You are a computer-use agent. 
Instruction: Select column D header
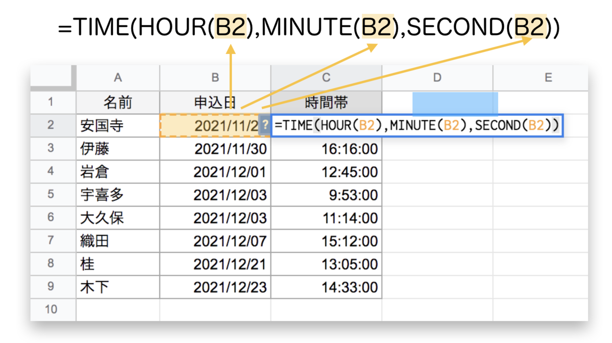coord(438,77)
